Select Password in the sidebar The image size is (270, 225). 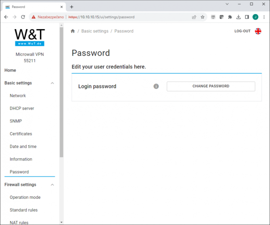pos(19,172)
